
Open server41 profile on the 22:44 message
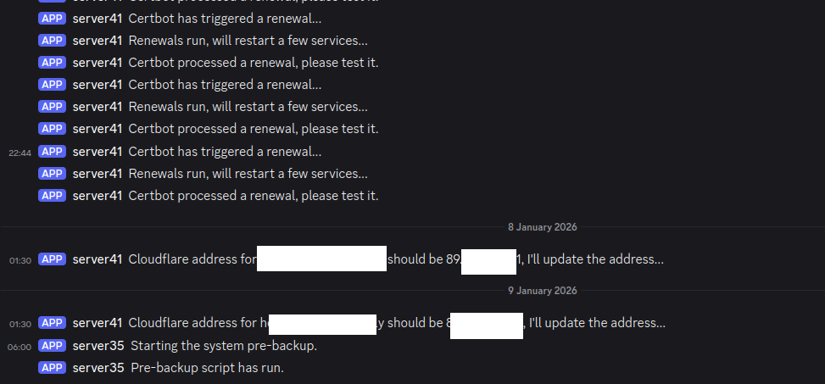click(98, 152)
